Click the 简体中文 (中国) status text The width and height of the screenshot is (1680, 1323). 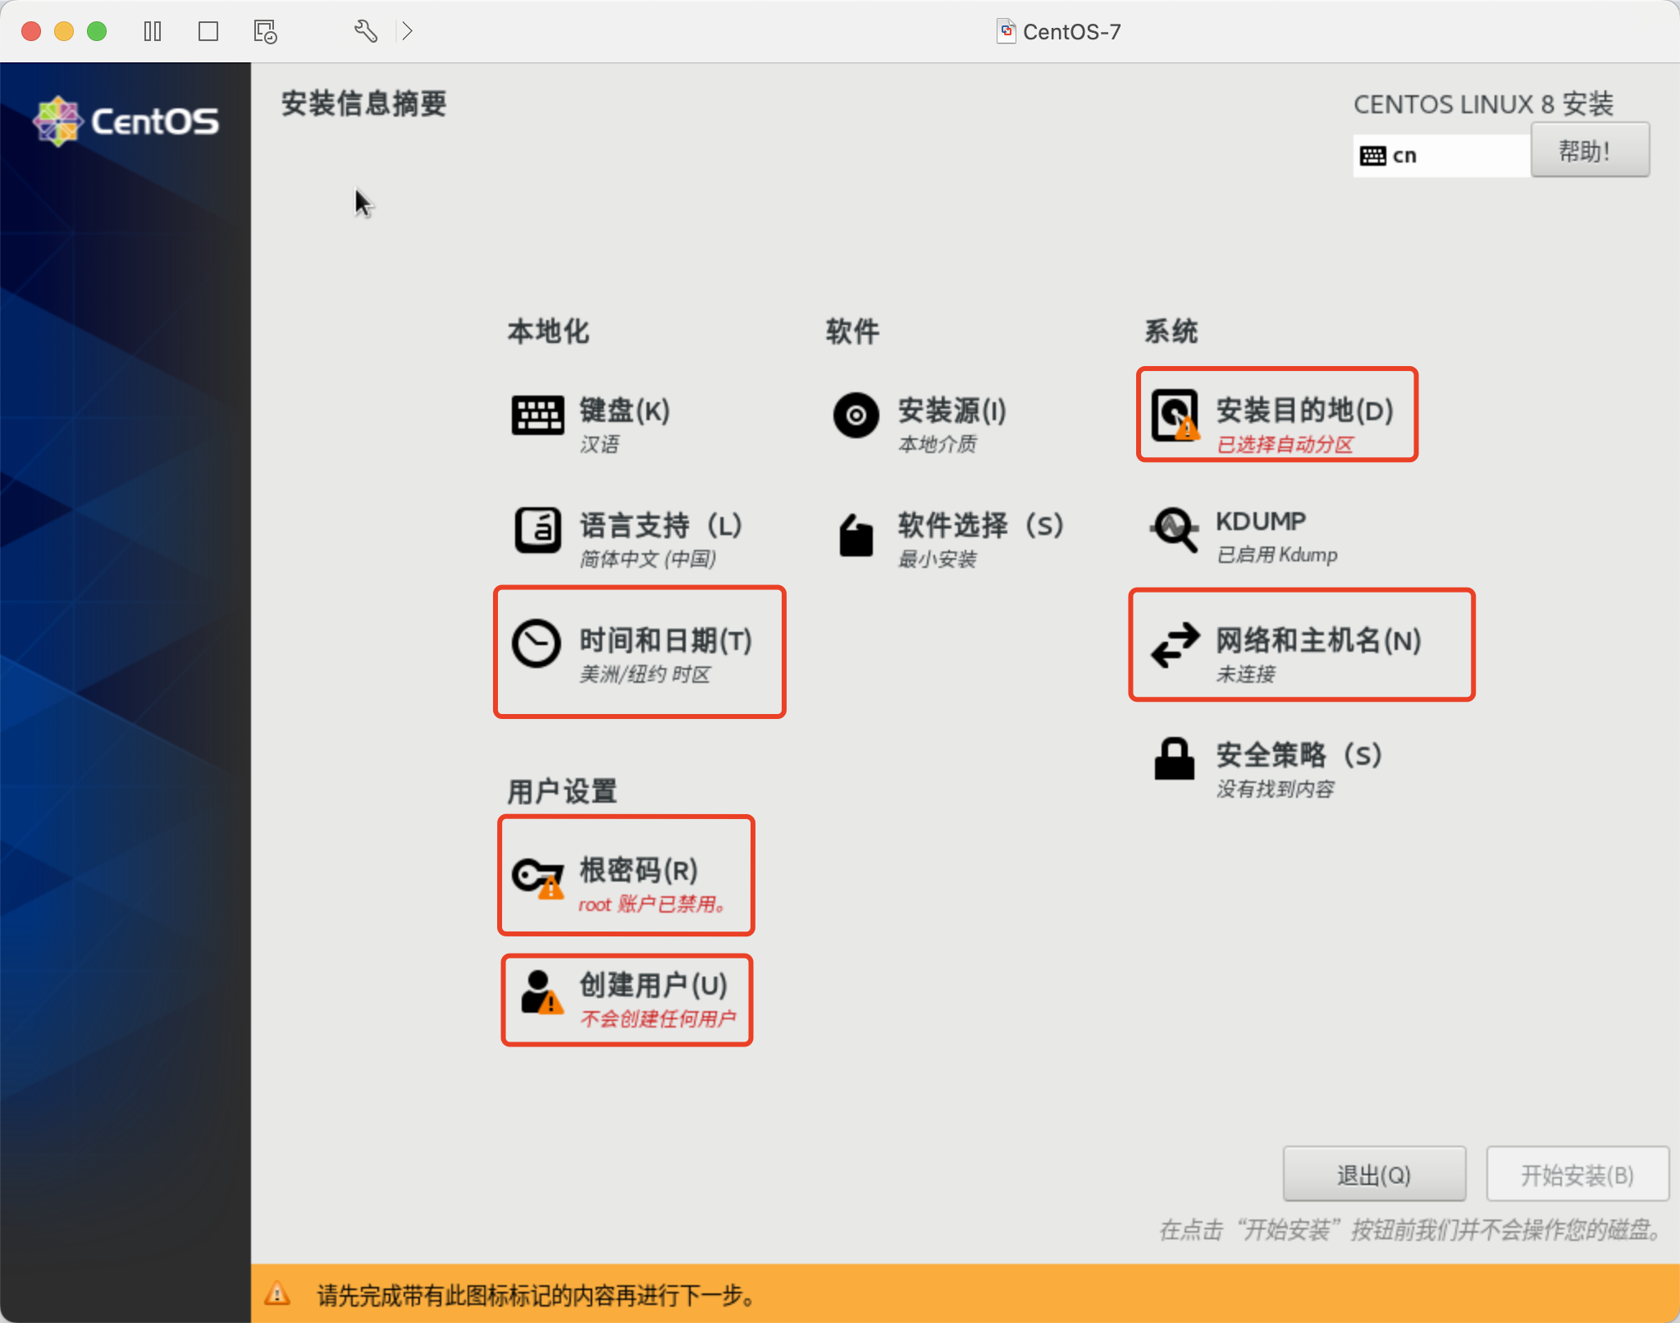pyautogui.click(x=648, y=560)
